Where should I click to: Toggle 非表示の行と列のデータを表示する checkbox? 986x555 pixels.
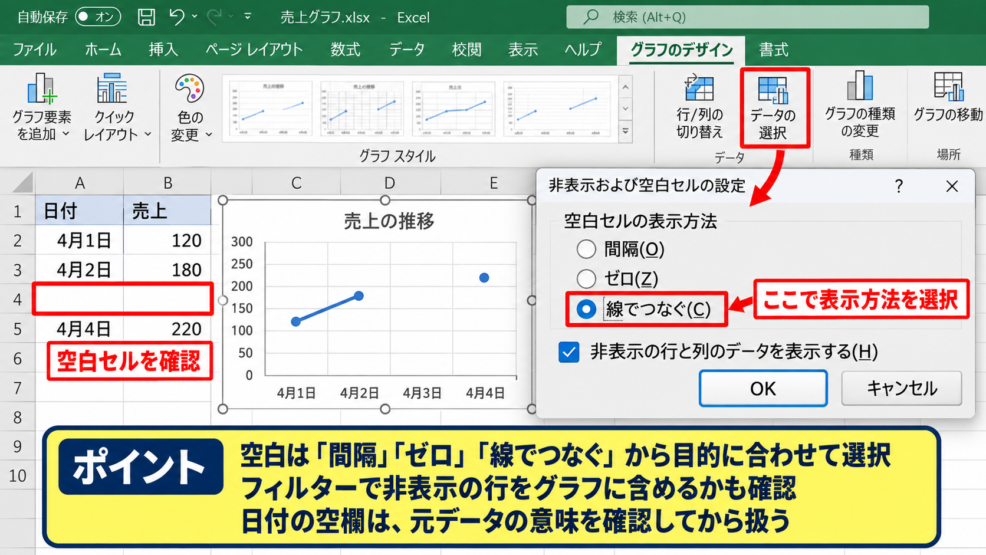[569, 352]
